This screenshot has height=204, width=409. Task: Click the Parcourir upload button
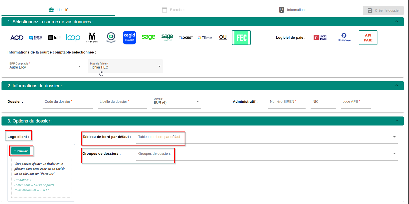pos(21,151)
